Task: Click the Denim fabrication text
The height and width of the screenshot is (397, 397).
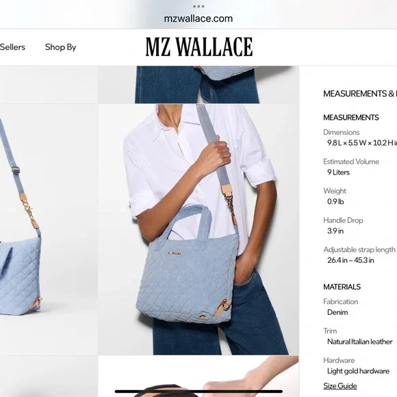Action: click(337, 312)
